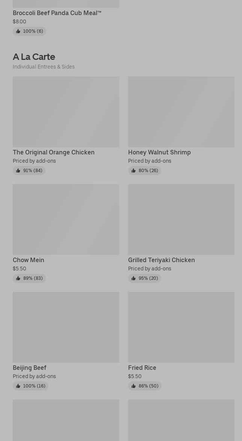Image resolution: width=242 pixels, height=441 pixels.
Task: Click thumbs-up icon for The Original Orange Chicken
Action: point(18,171)
